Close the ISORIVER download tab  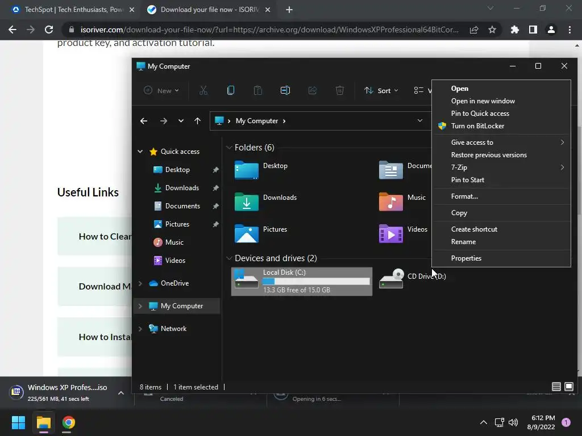tap(268, 10)
